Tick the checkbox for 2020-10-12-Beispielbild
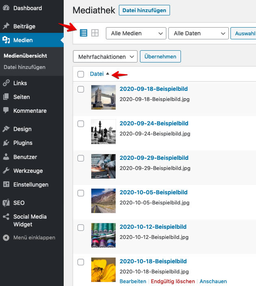This screenshot has width=256, height=286. coord(81,228)
